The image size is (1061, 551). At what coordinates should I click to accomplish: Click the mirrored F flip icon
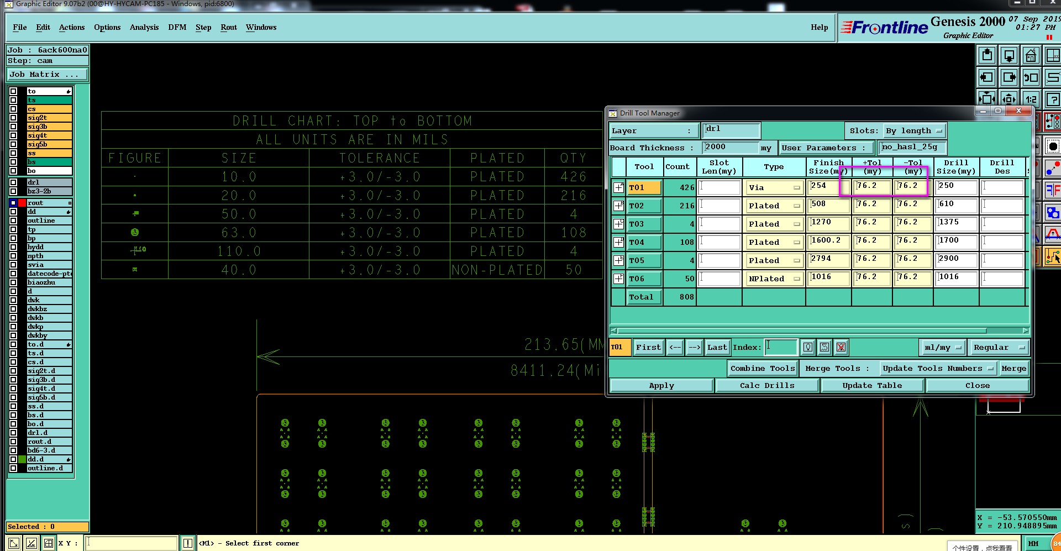(x=1053, y=190)
